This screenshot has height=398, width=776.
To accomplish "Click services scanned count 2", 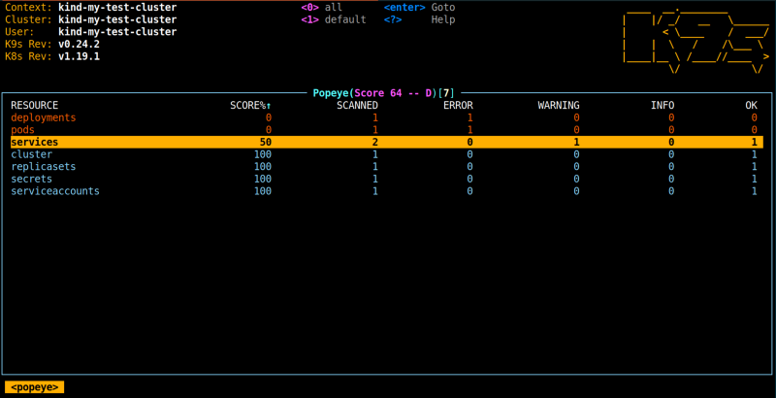I will (x=375, y=142).
